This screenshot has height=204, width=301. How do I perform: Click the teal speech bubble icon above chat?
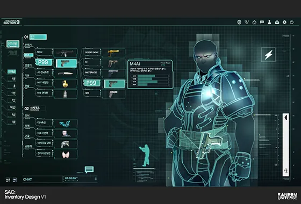tap(89, 170)
